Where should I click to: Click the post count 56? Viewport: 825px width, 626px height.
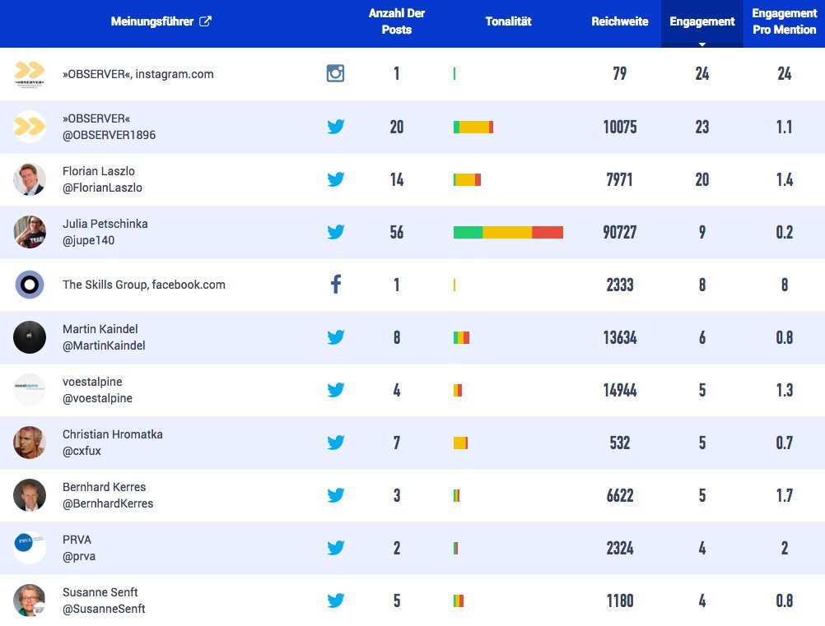click(x=397, y=232)
